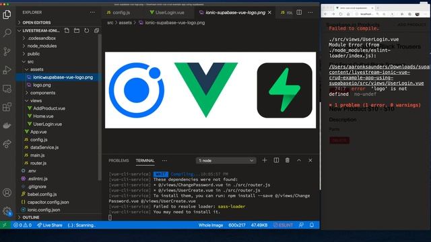Switch to the Problems panel tab
Screen dimensions: 431x242
[x=119, y=161]
